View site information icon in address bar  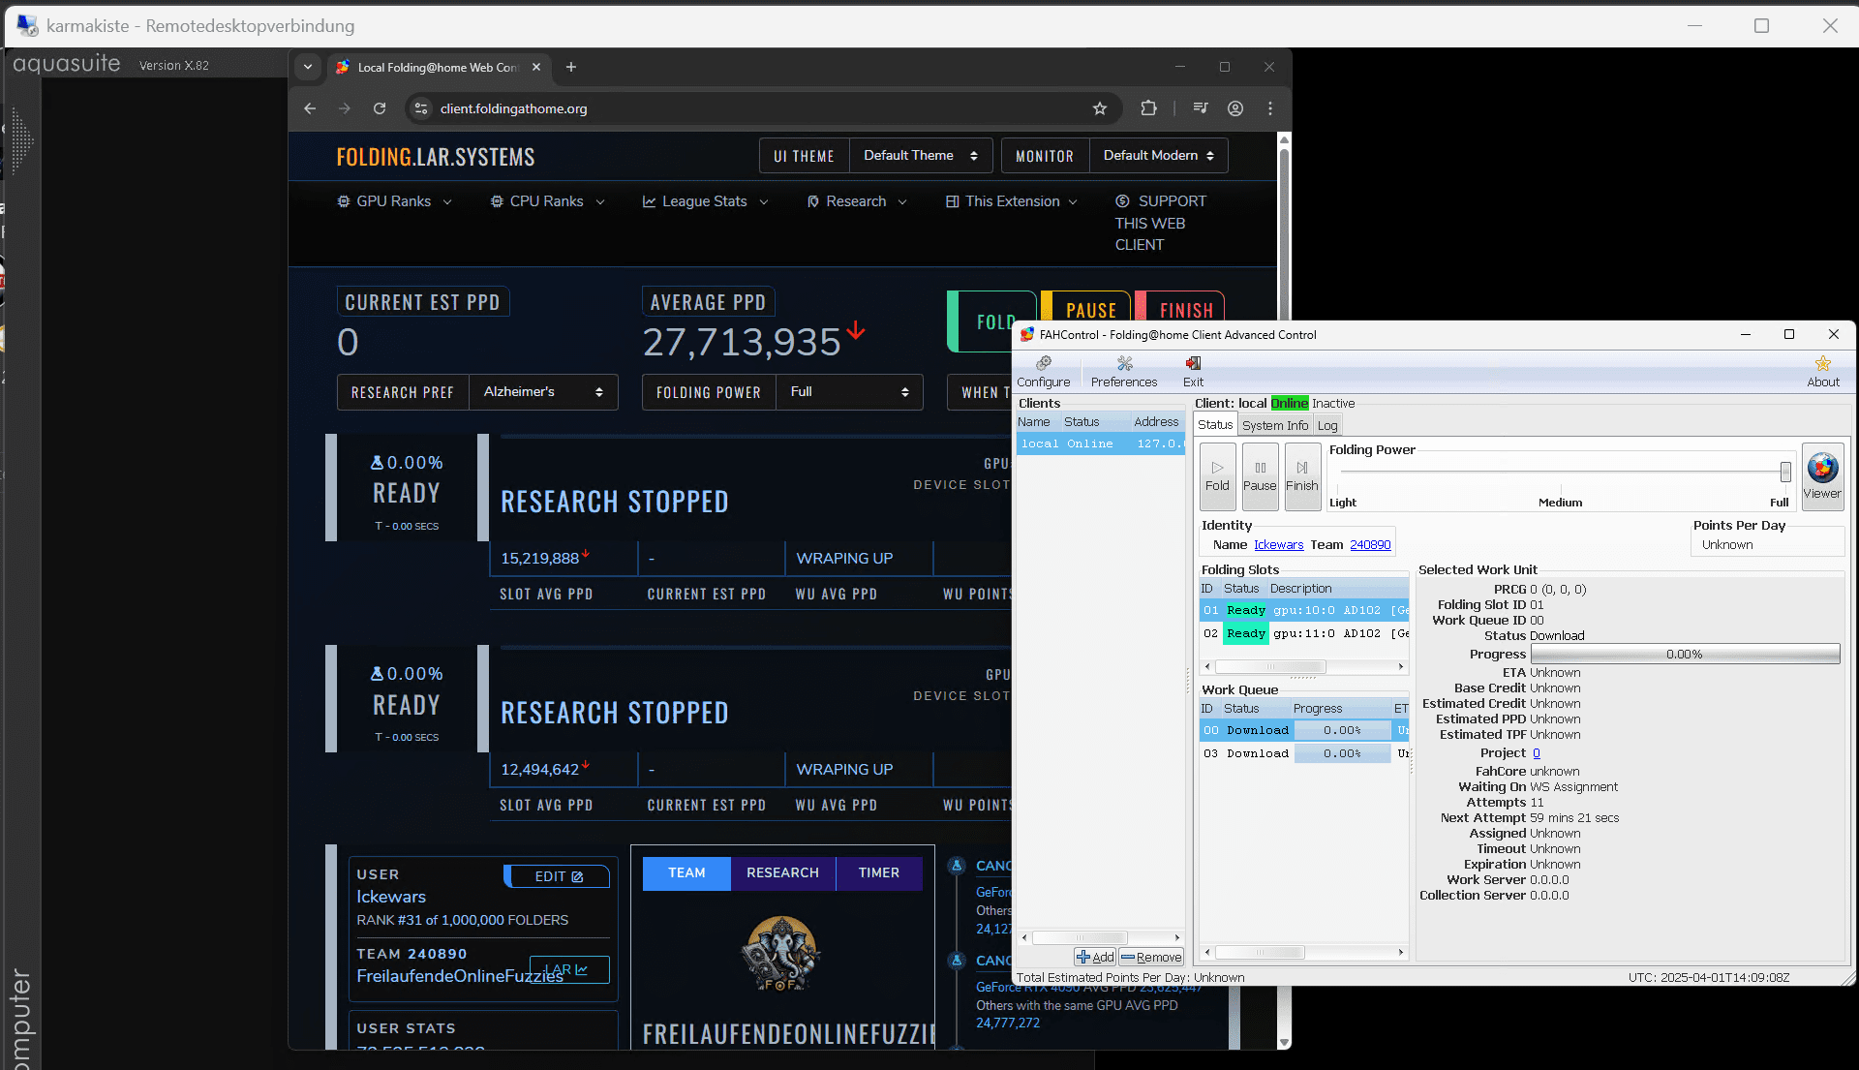tap(421, 108)
